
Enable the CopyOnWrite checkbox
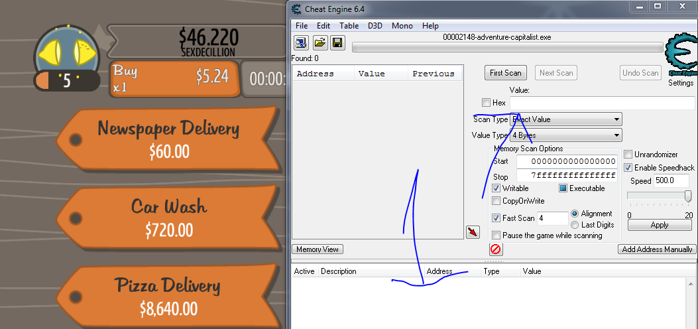tap(496, 201)
